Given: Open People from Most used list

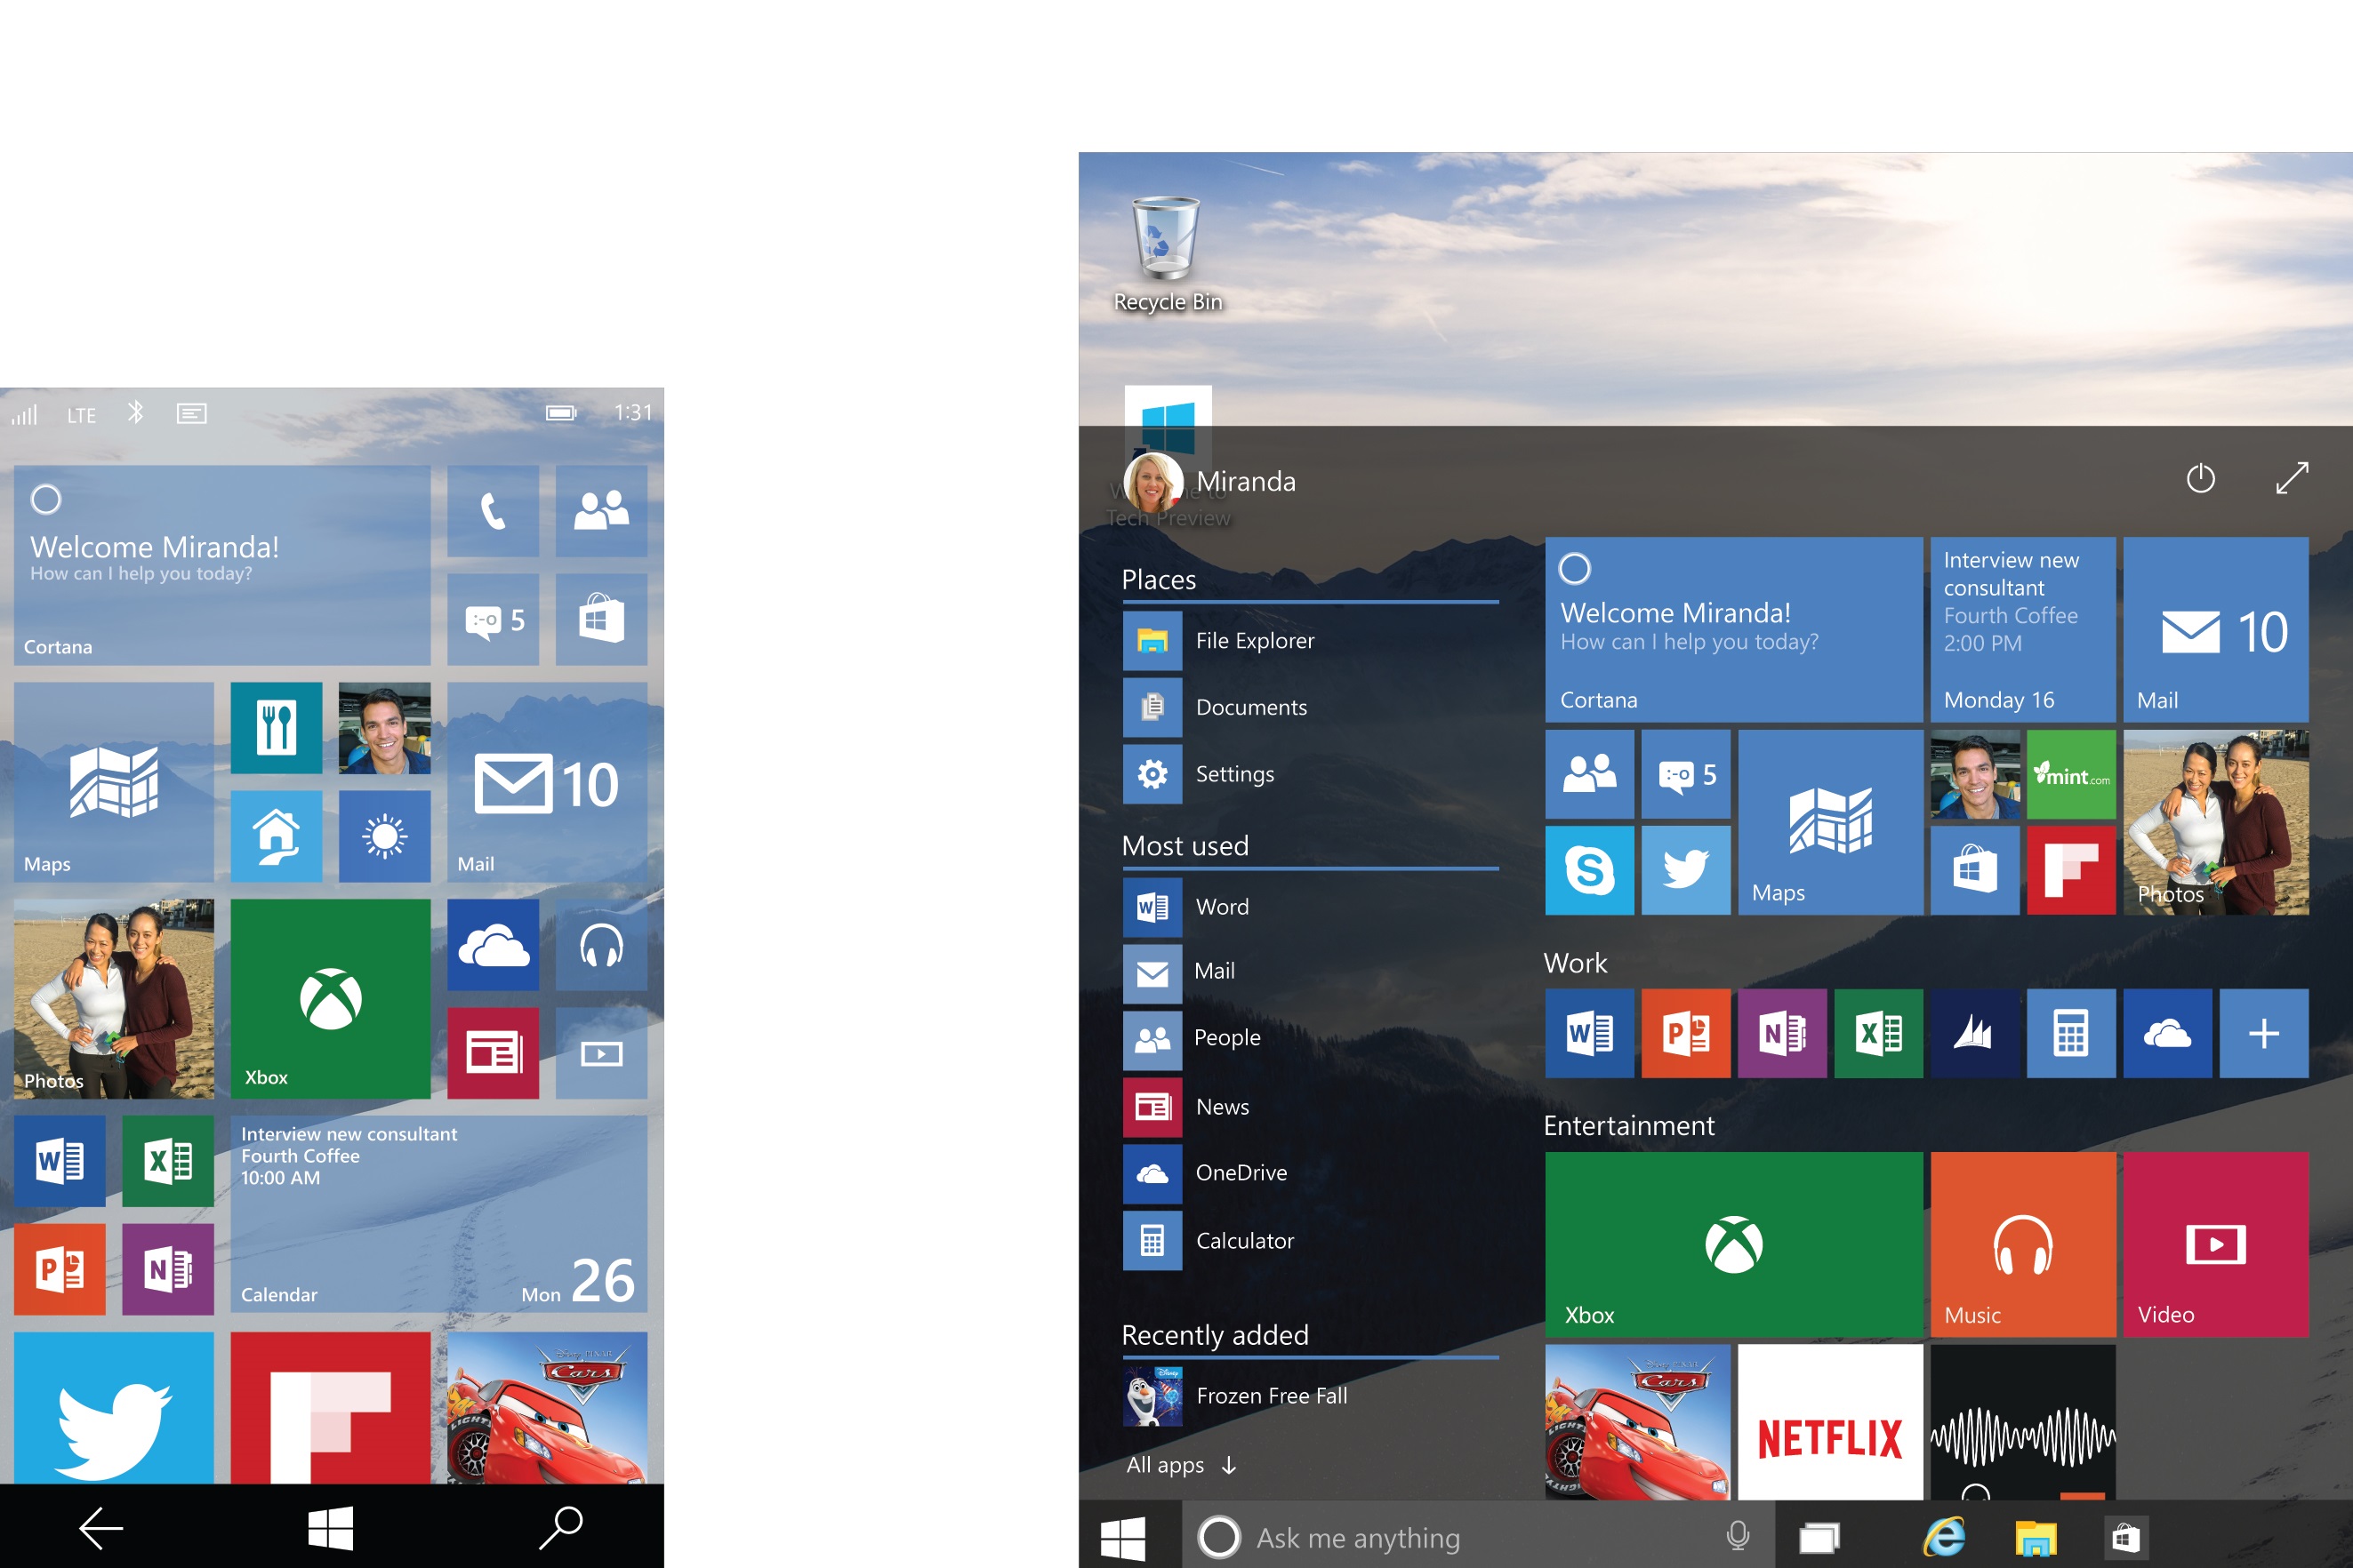Looking at the screenshot, I should pos(1311,1039).
